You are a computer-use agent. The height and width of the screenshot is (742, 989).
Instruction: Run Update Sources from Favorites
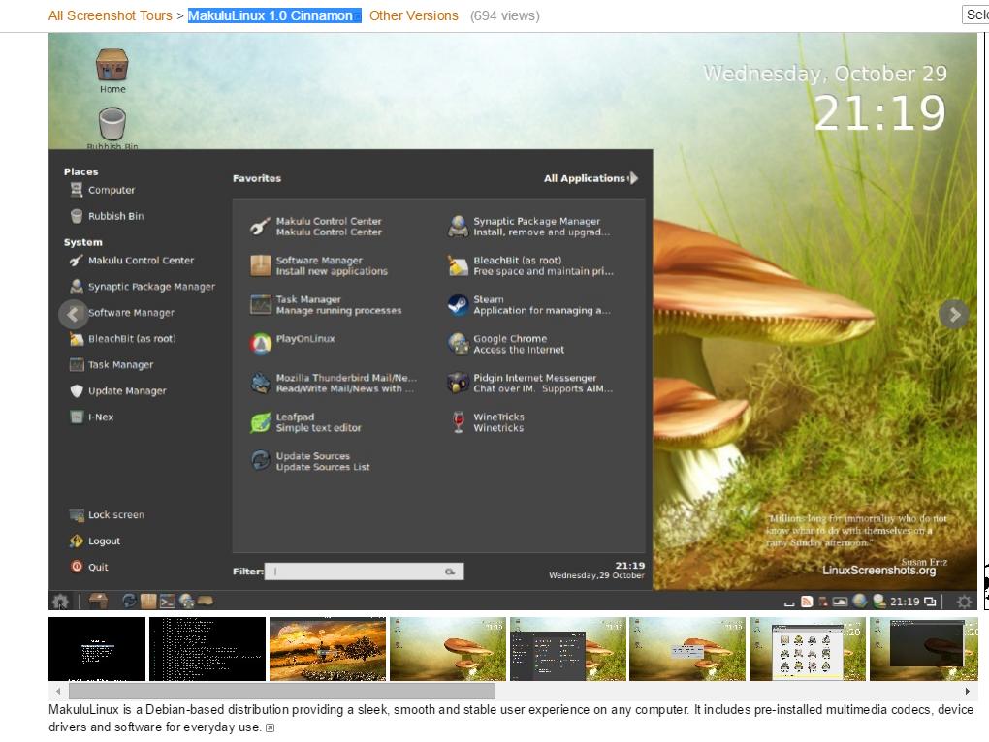pos(309,461)
